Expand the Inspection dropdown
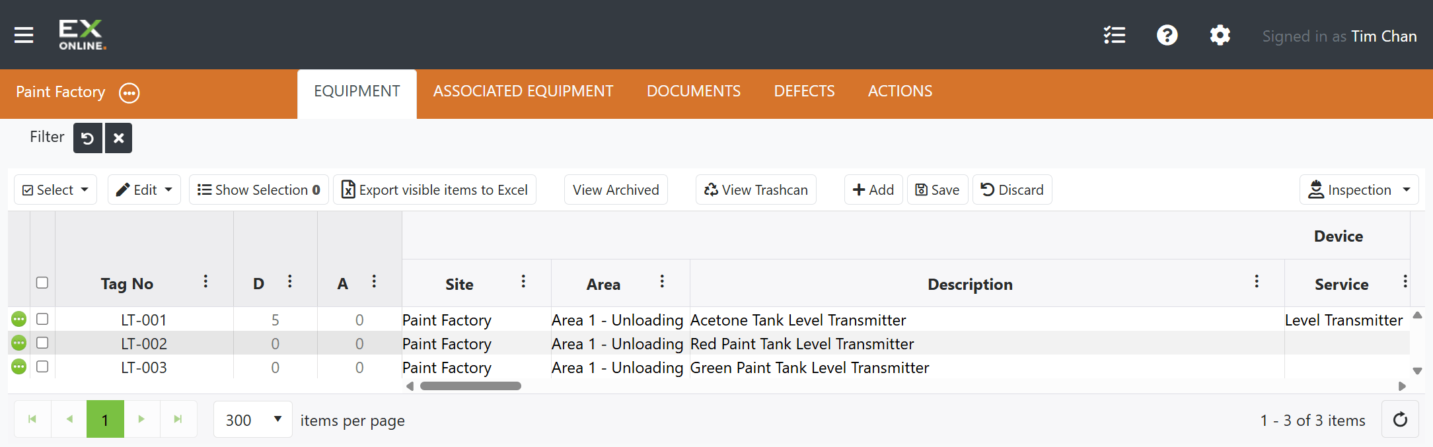This screenshot has height=447, width=1433. [x=1359, y=190]
